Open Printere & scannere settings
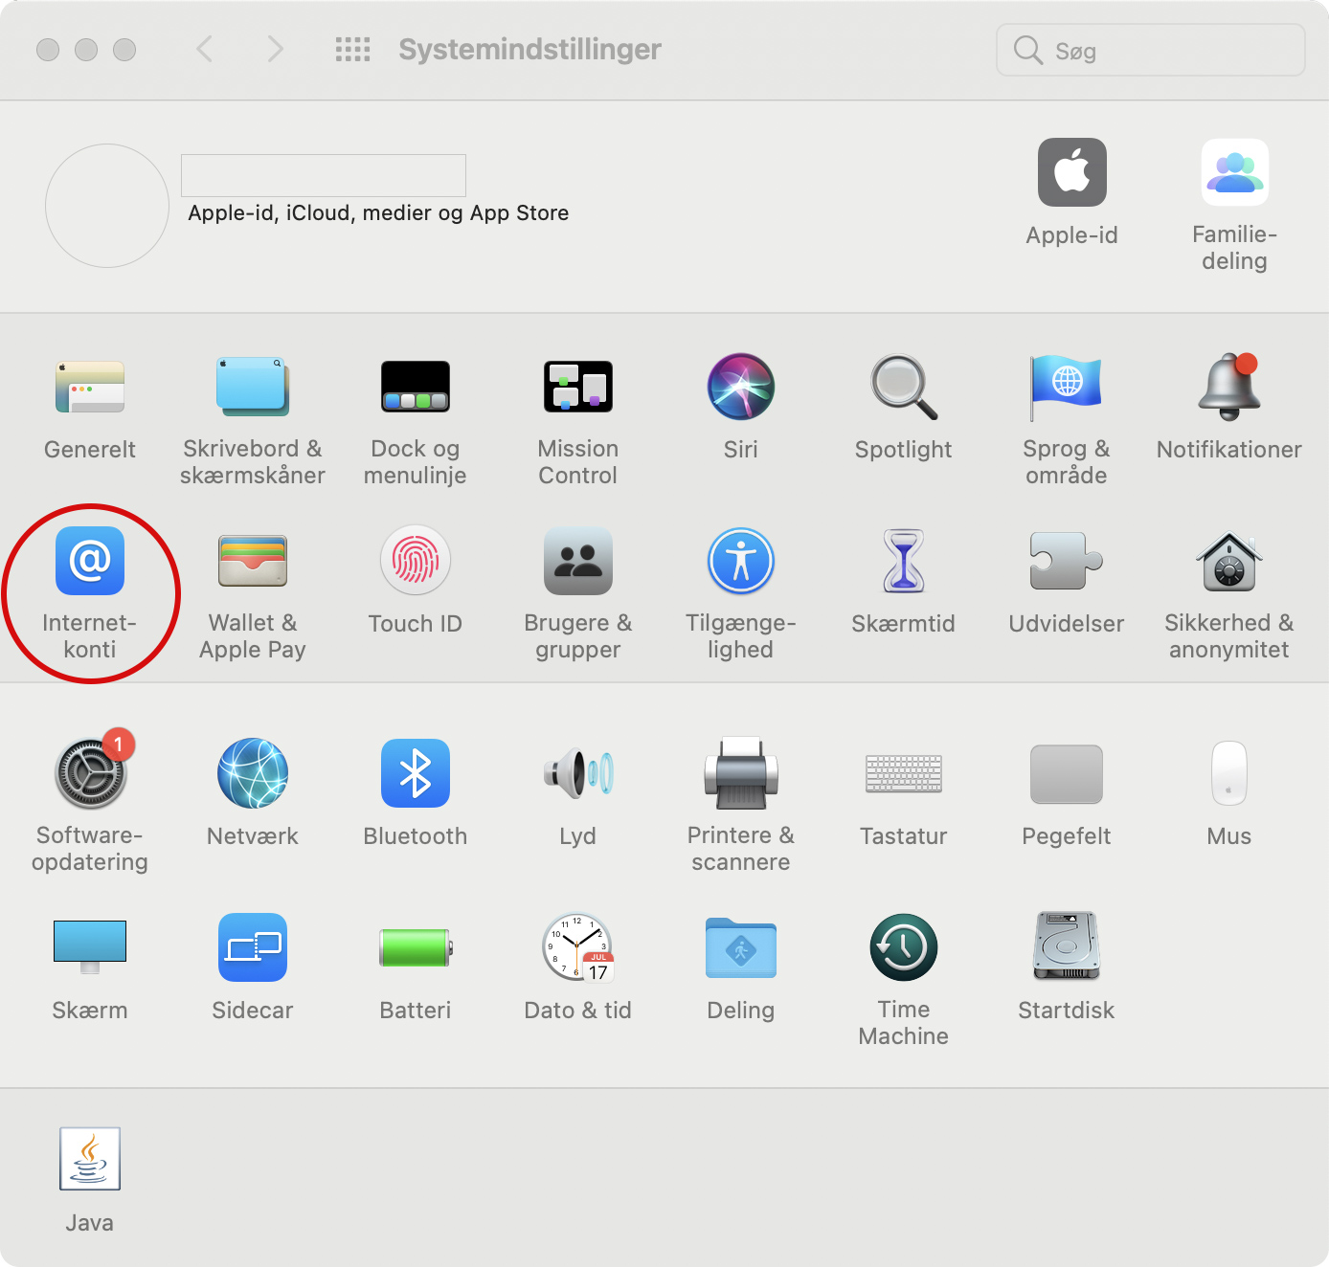Image resolution: width=1329 pixels, height=1267 pixels. click(x=741, y=773)
